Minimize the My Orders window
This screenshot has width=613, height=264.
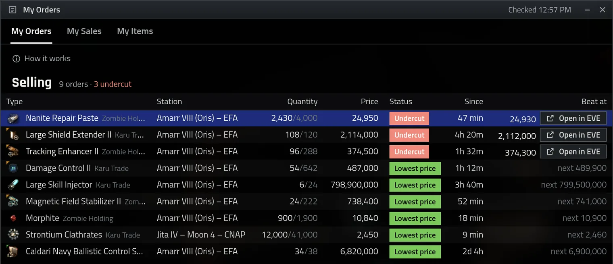click(x=587, y=10)
